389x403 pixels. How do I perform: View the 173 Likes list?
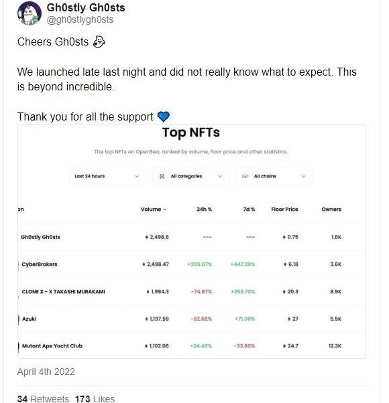(95, 398)
